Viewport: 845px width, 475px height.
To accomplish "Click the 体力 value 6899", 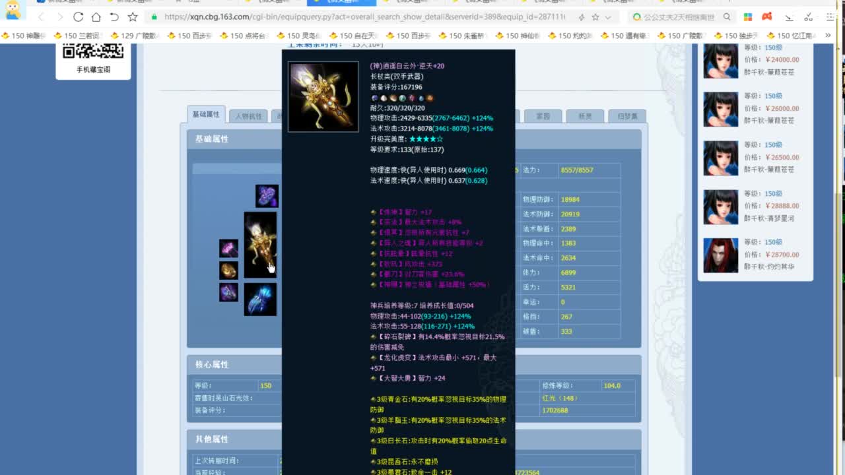I will click(x=568, y=272).
